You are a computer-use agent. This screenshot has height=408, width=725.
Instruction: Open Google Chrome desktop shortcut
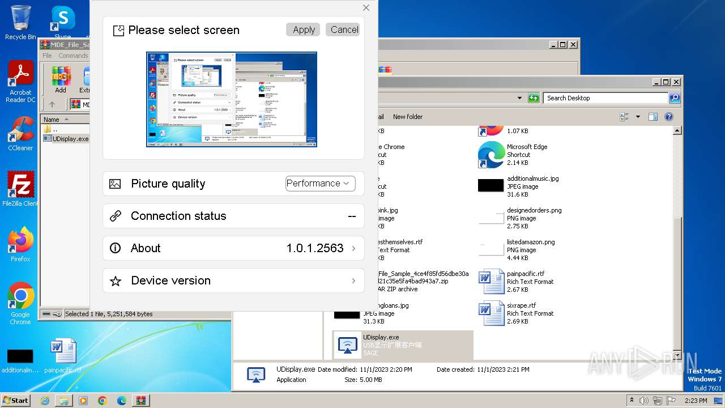click(x=20, y=304)
